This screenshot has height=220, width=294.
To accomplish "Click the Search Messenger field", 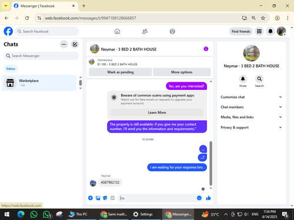I will [41, 56].
